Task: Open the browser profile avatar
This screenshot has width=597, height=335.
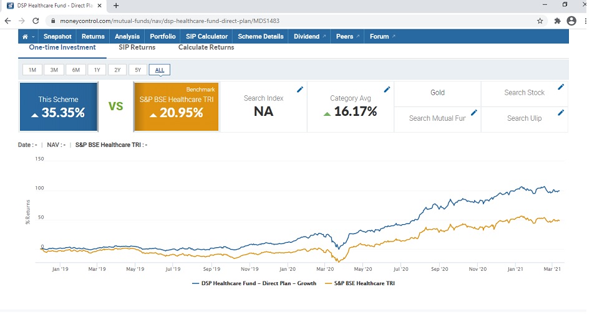Action: coord(571,21)
